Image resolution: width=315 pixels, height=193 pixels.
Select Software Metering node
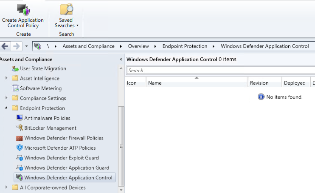(41, 88)
